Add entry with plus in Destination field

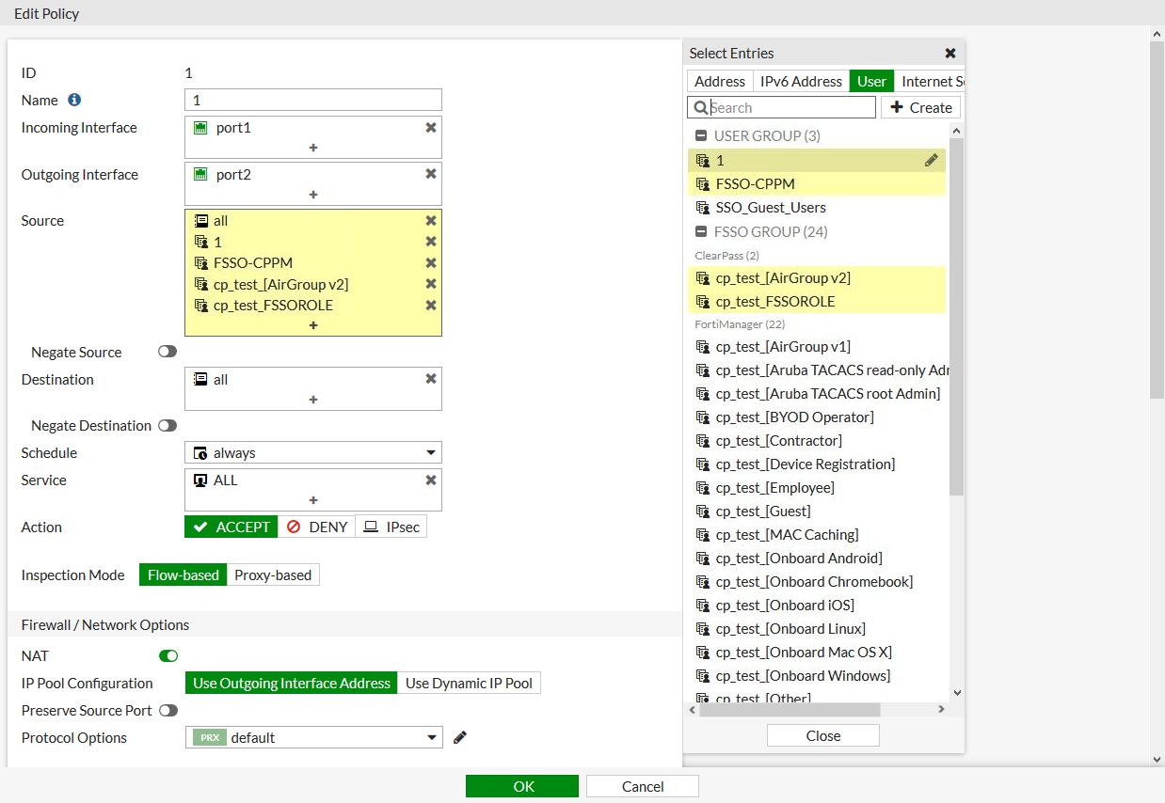(x=313, y=400)
